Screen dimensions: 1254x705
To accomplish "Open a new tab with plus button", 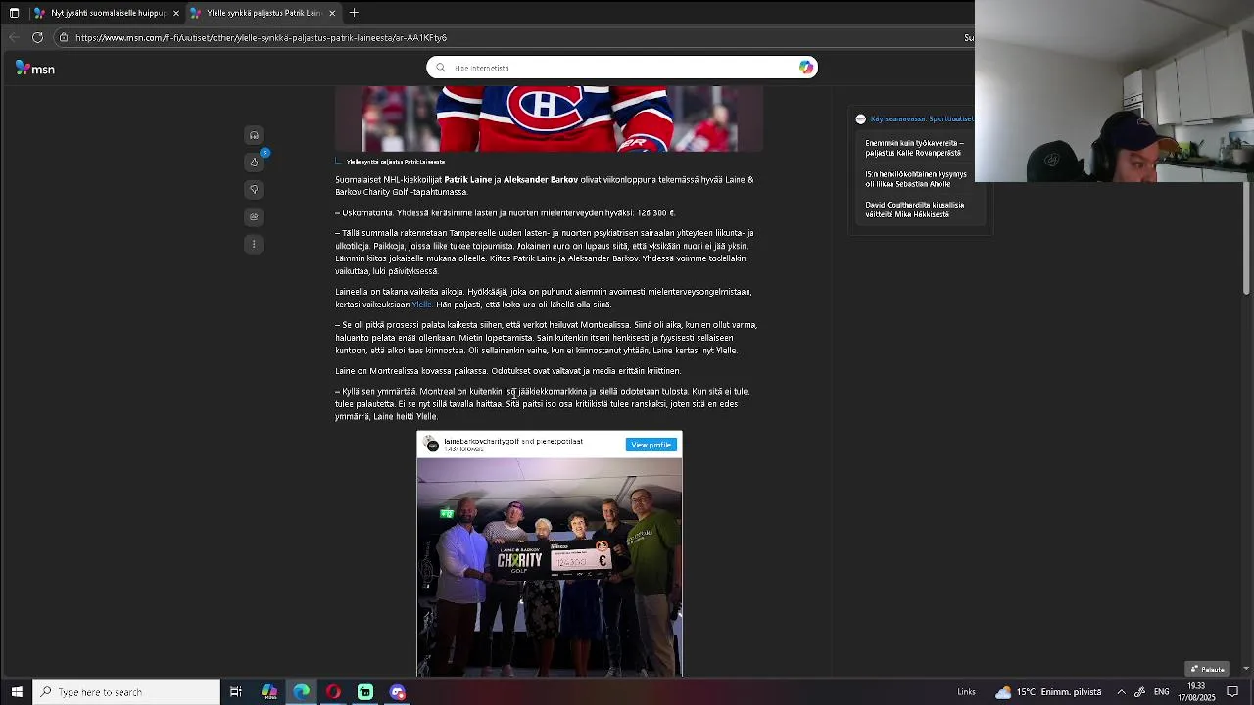I will 354,13.
